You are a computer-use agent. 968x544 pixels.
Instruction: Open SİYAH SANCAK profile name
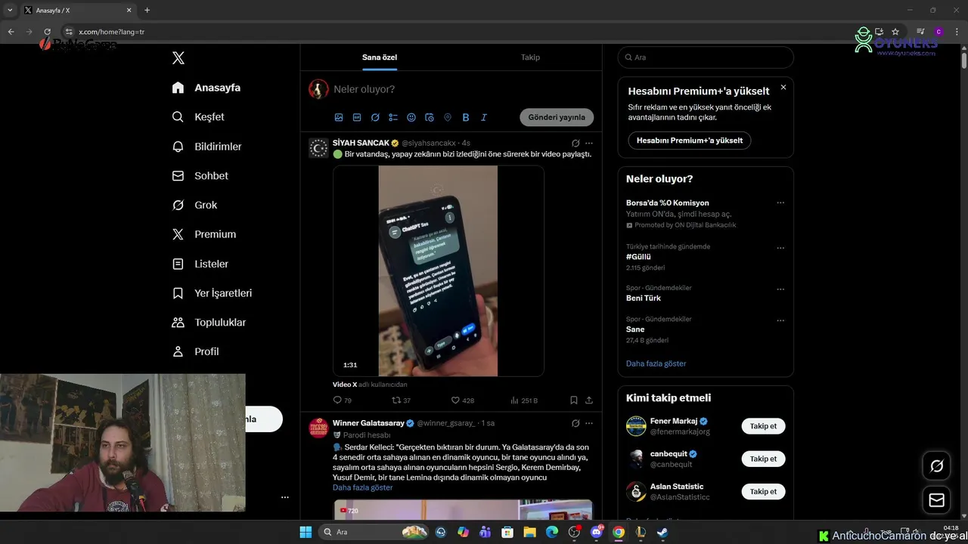pos(361,143)
